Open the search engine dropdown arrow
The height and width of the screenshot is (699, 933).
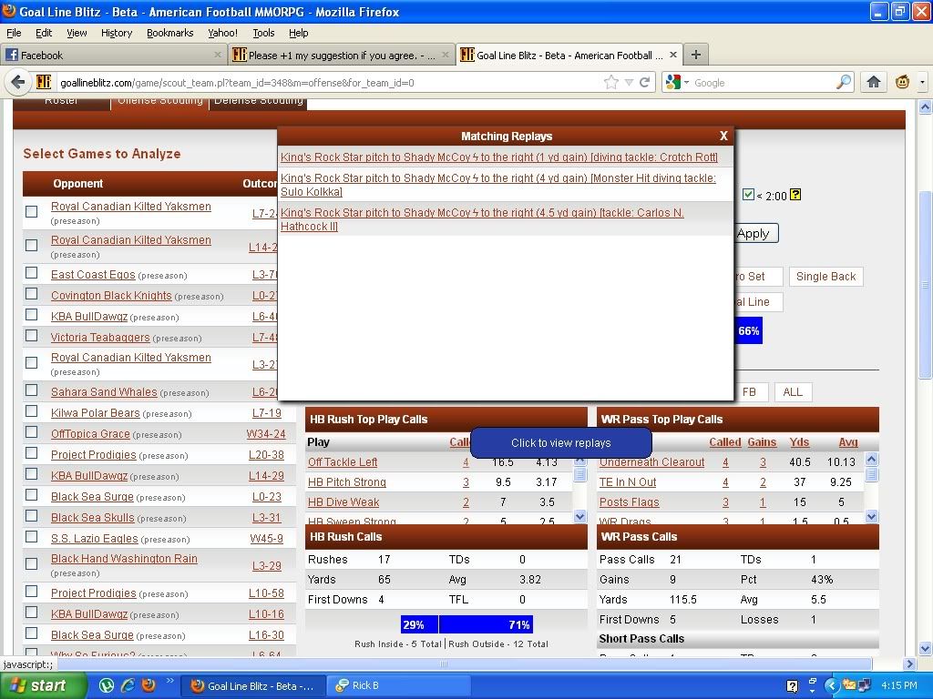tap(686, 82)
